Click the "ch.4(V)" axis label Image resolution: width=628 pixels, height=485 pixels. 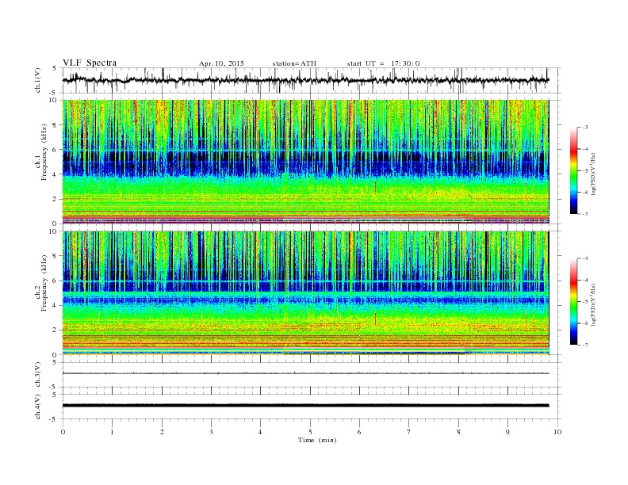[37, 407]
